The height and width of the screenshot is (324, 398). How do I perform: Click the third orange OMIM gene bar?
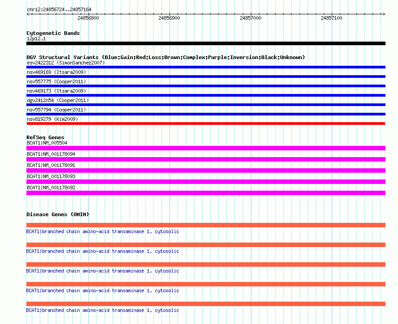coord(206,264)
